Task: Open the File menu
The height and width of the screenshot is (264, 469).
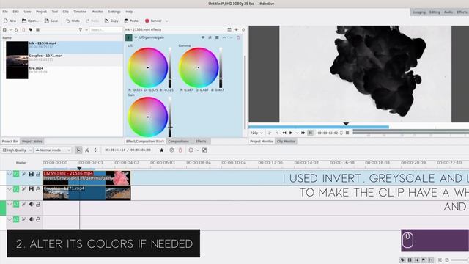Action: tap(5, 12)
